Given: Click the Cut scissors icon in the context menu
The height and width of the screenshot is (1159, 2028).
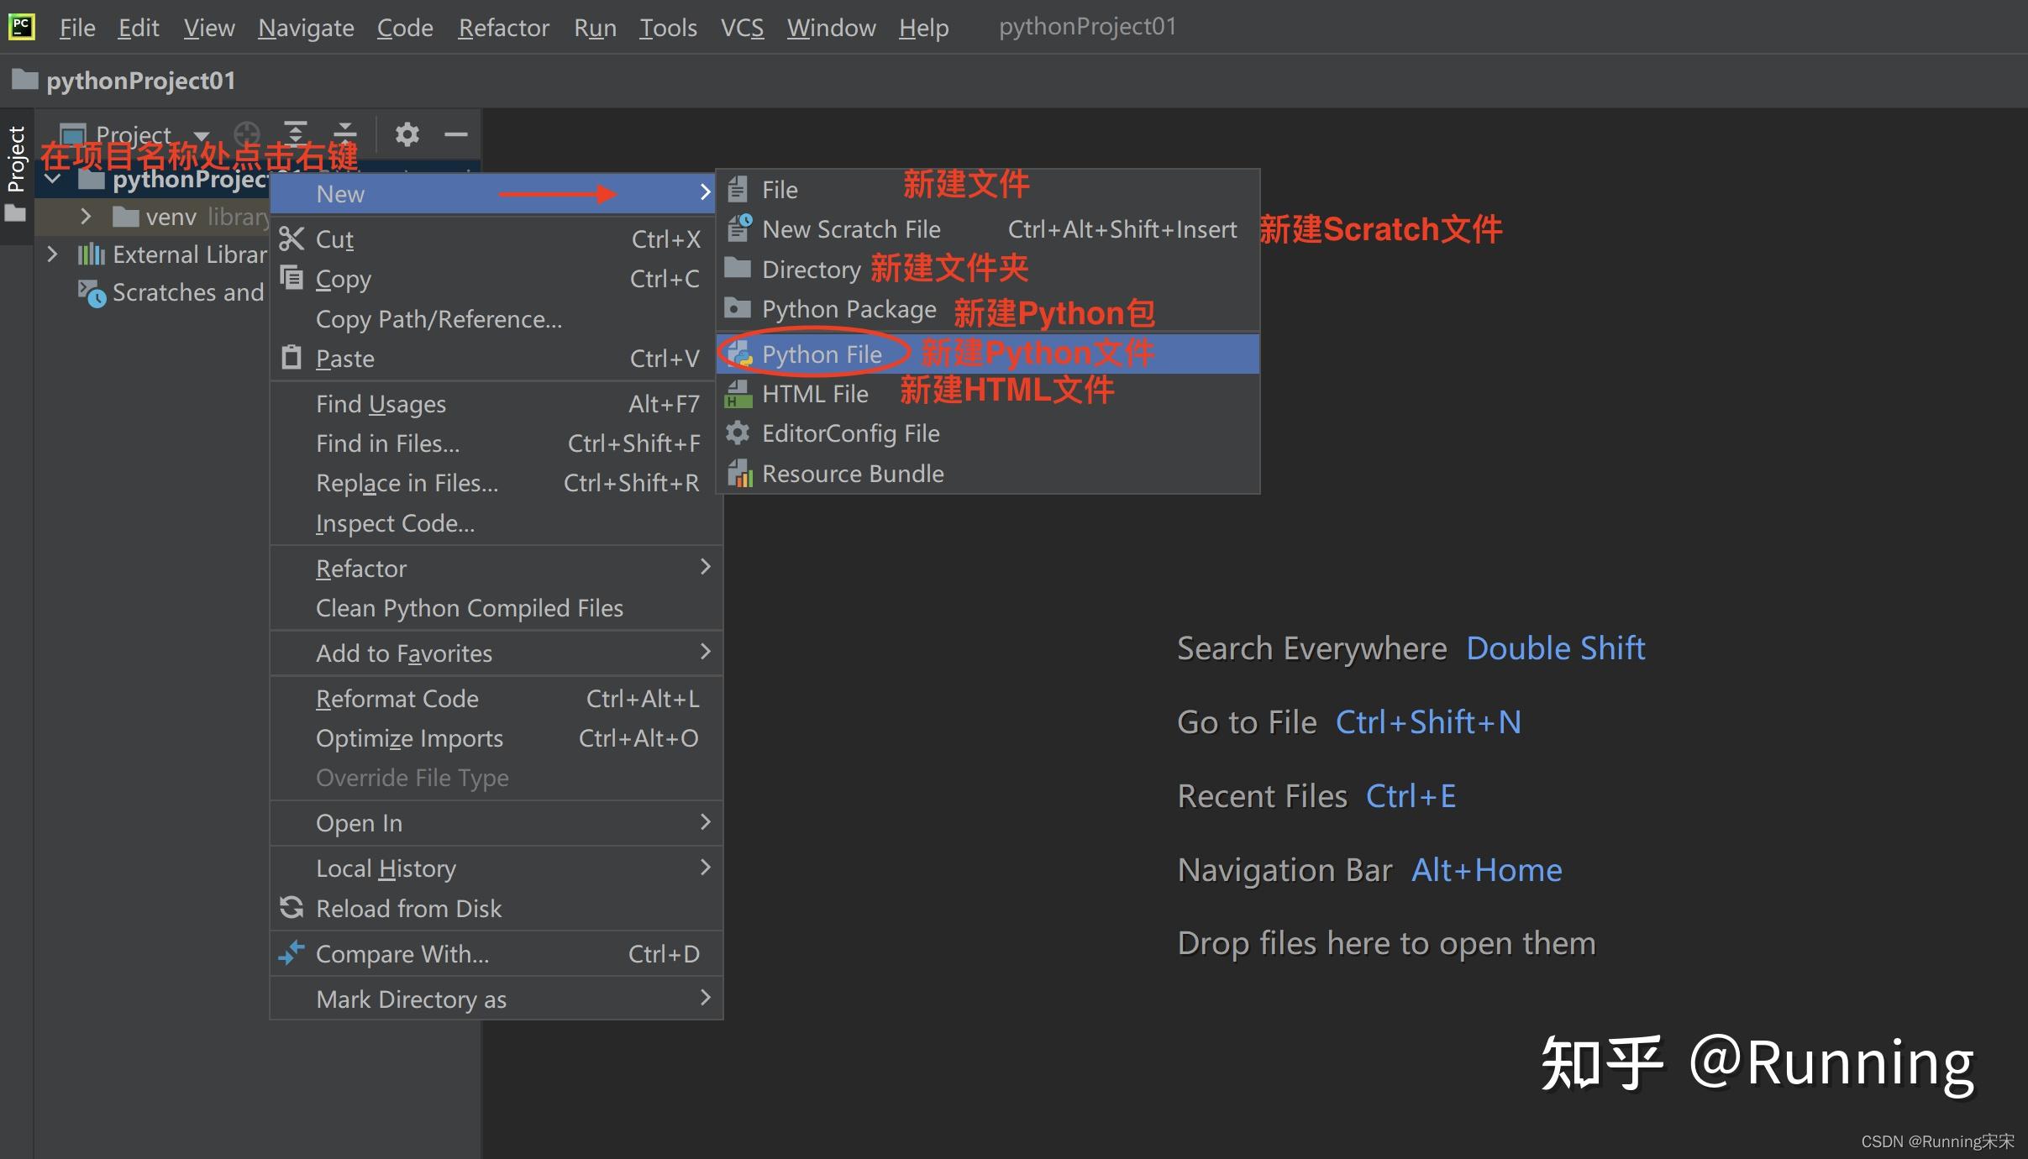Looking at the screenshot, I should (x=292, y=239).
